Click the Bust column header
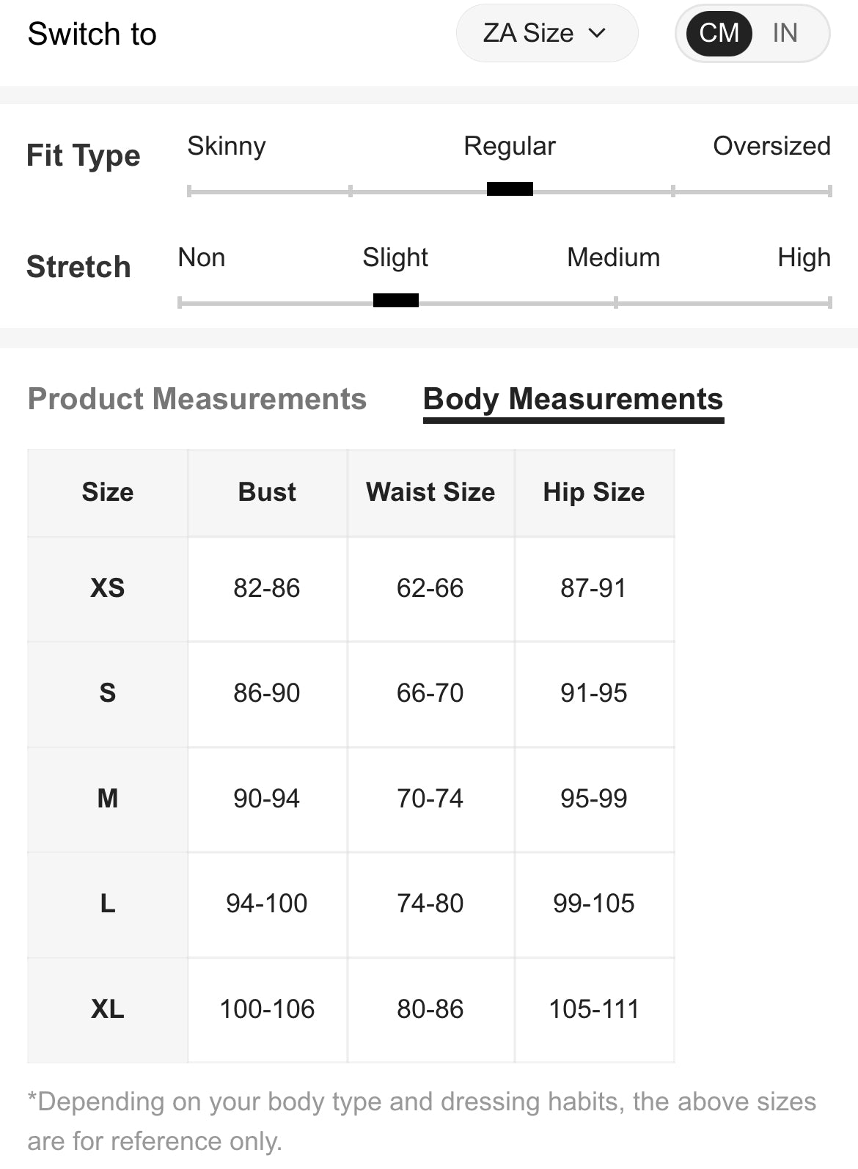 tap(267, 492)
